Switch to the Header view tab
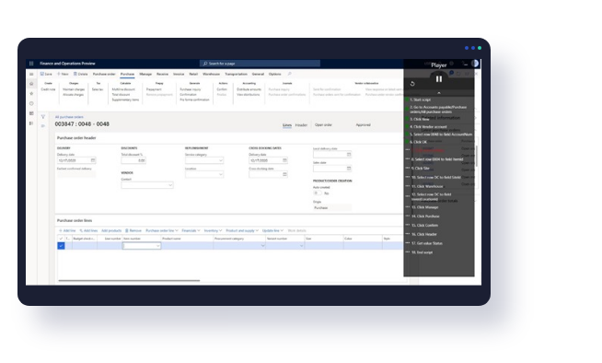 (301, 125)
